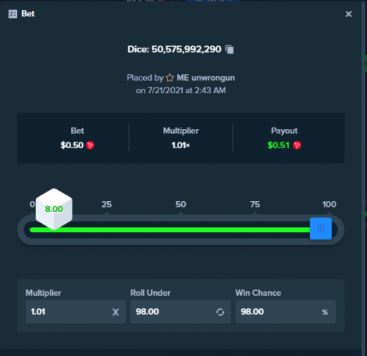This screenshot has width=367, height=356.
Task: Click the TRON coin icon beside $0.51 payout
Action: (x=297, y=145)
